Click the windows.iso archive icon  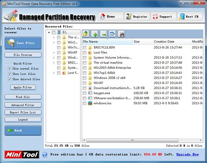90,103
